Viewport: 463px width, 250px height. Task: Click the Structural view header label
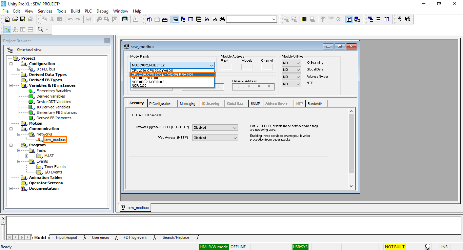[x=29, y=50]
